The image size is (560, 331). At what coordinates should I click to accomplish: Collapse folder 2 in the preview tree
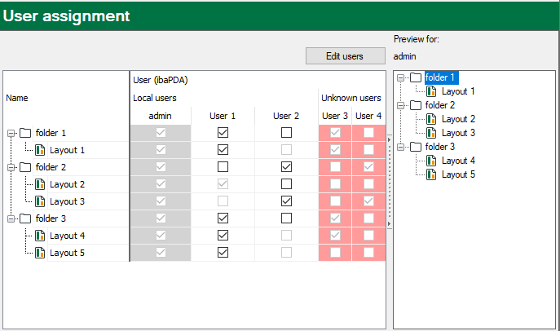[402, 105]
